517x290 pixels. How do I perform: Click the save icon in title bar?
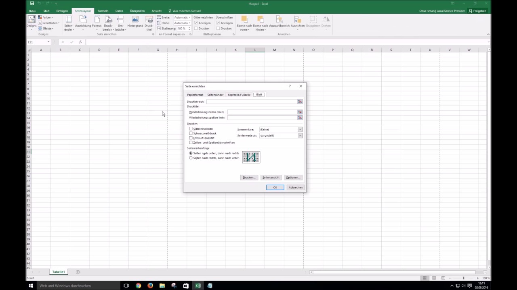coord(32,3)
